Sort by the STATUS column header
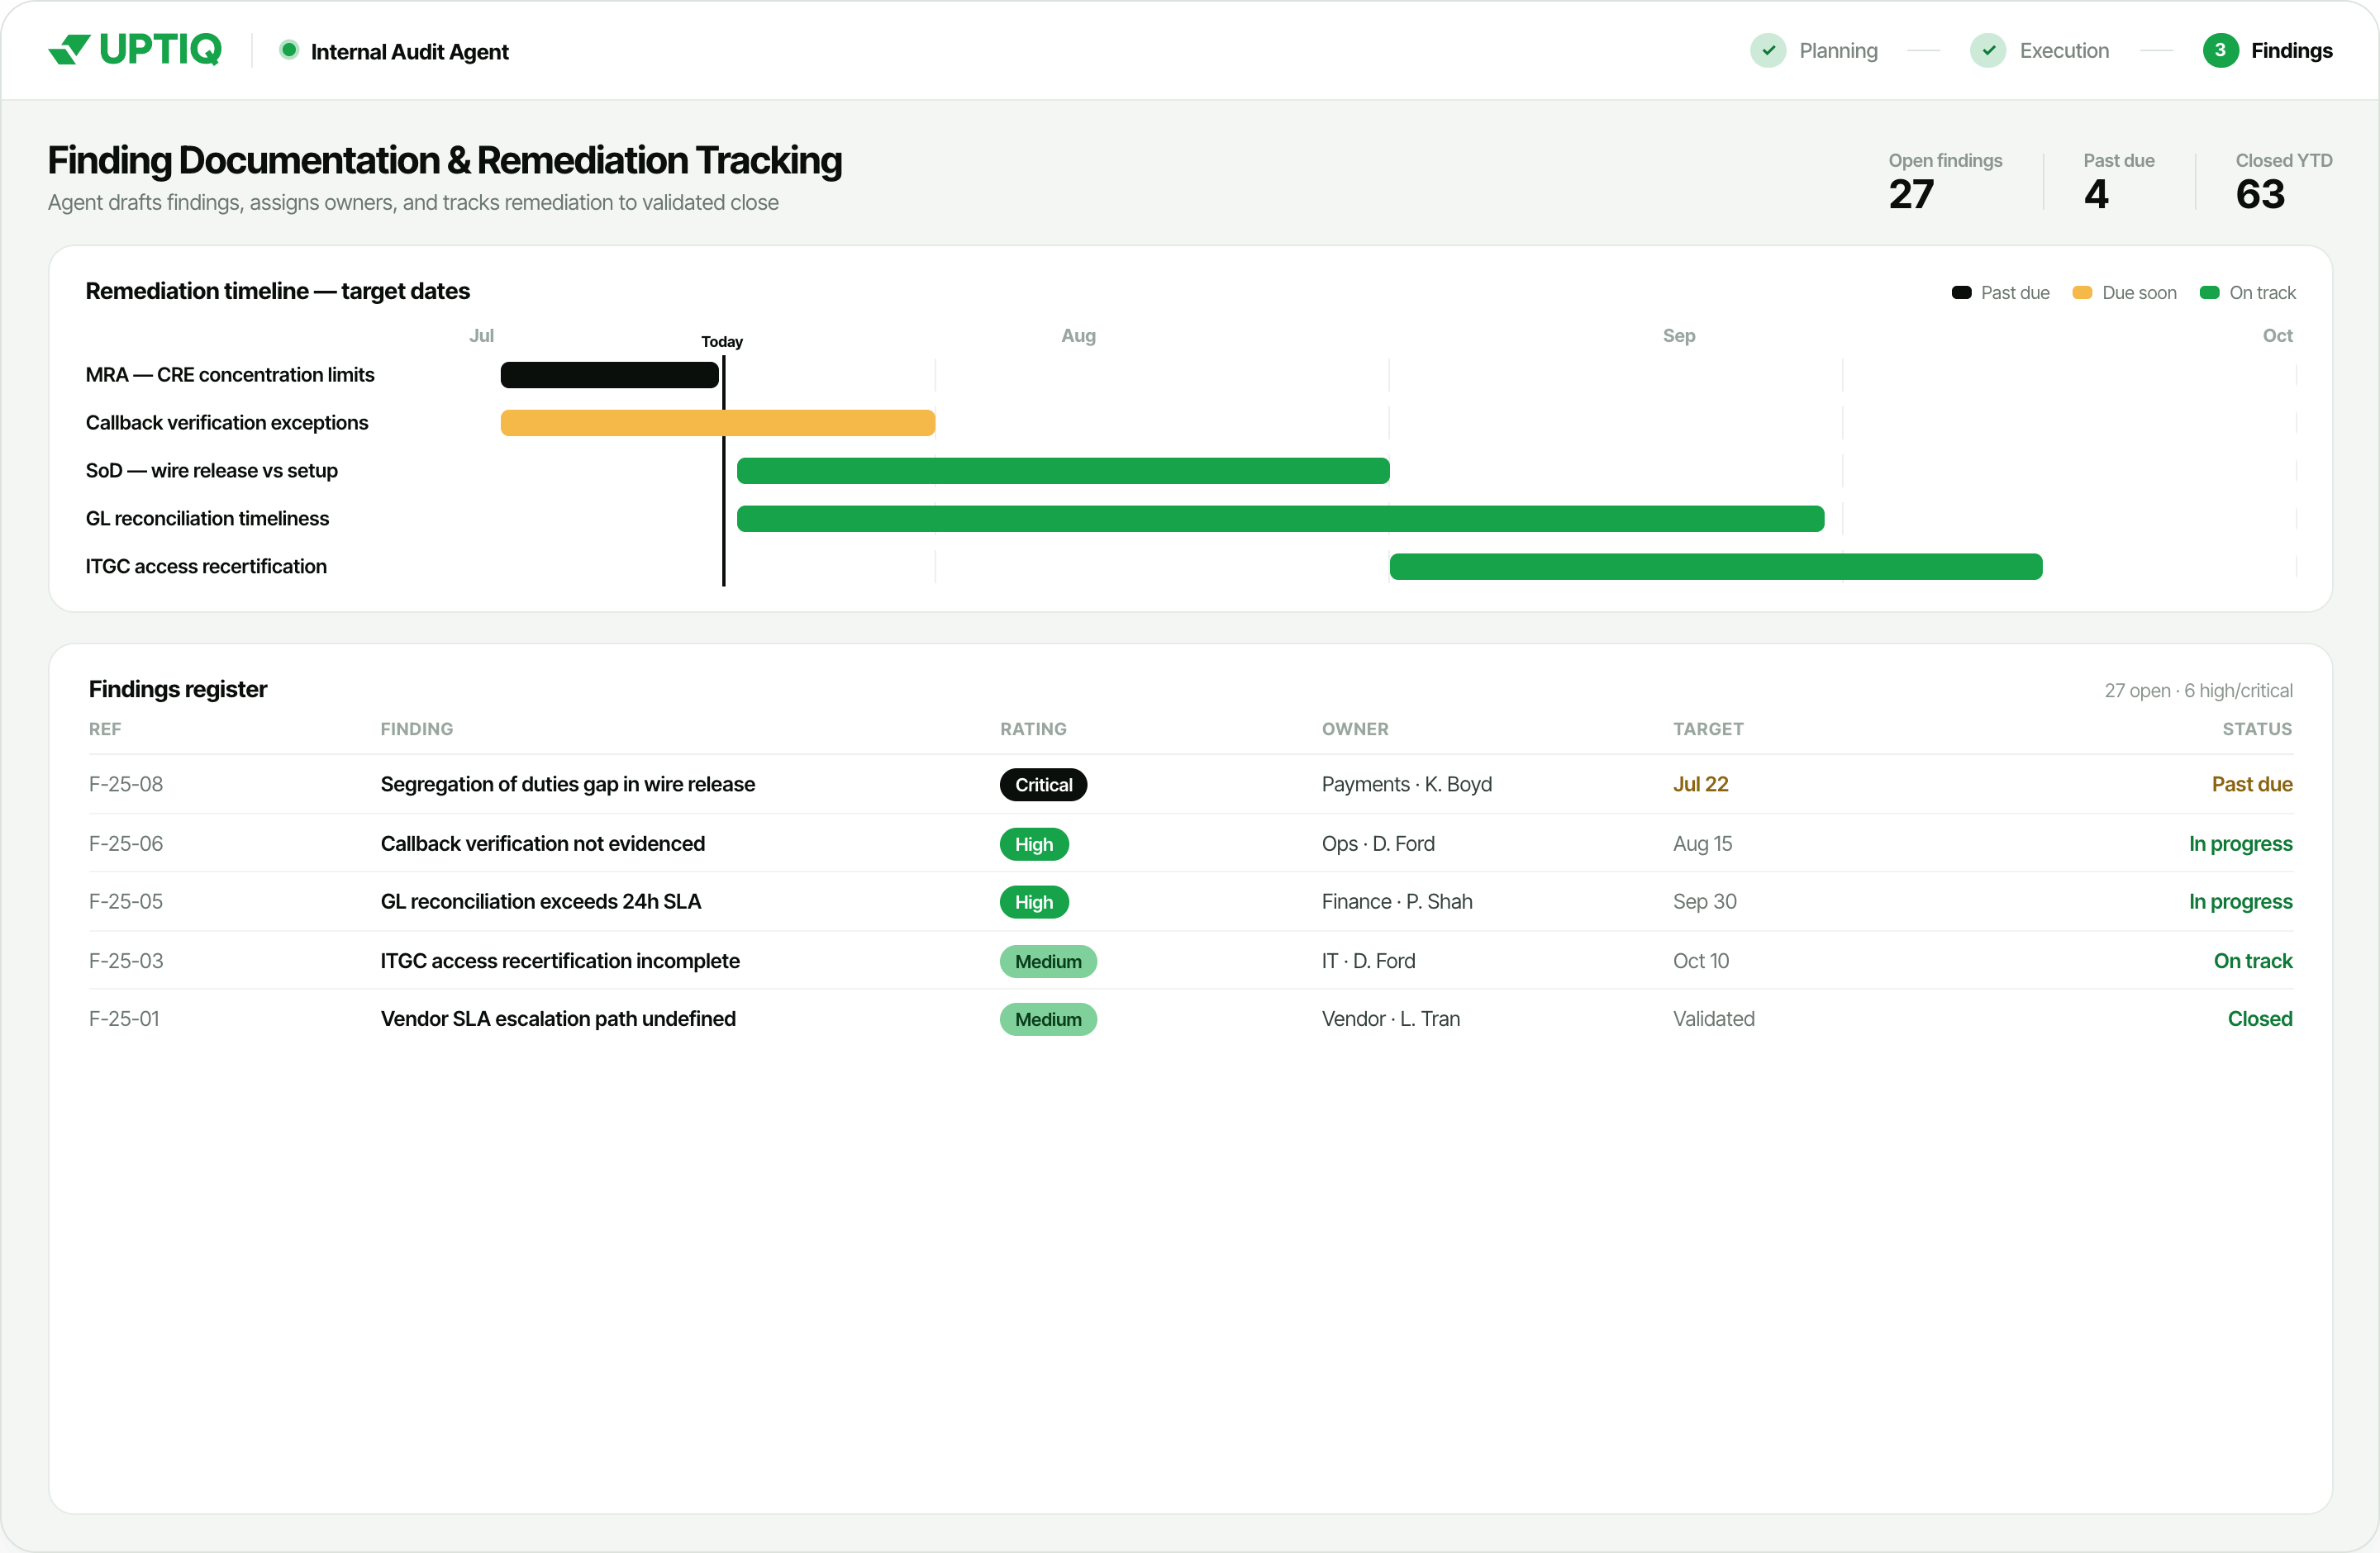Screen dimensions: 2380x1553 point(2257,729)
